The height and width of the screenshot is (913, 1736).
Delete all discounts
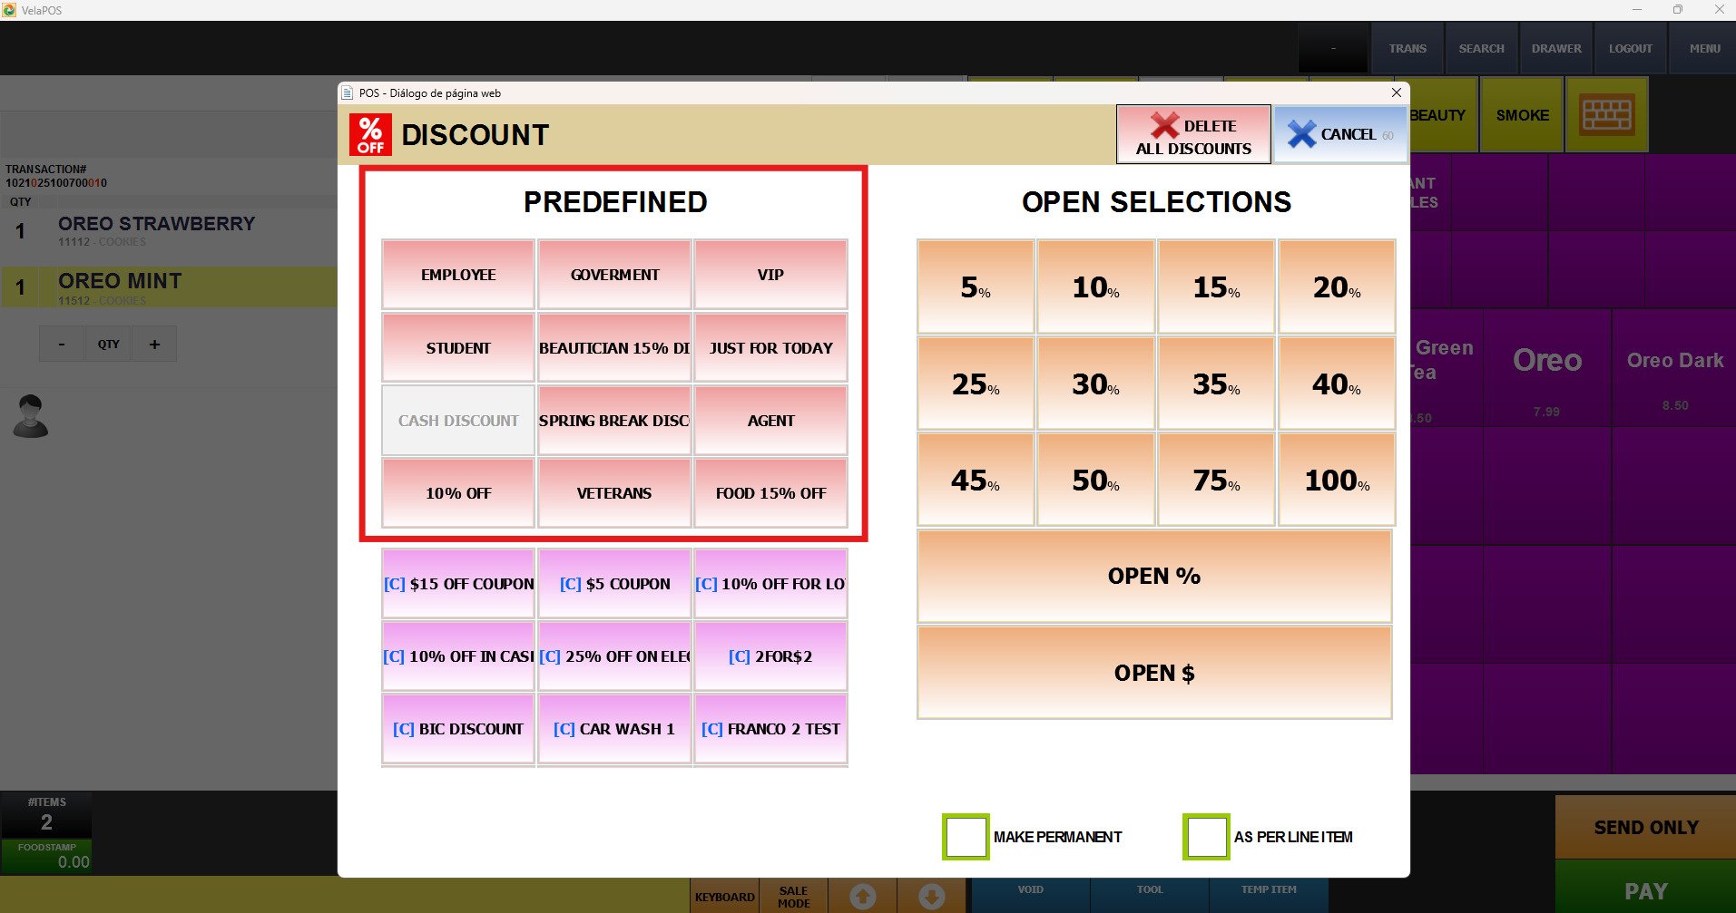(1193, 135)
